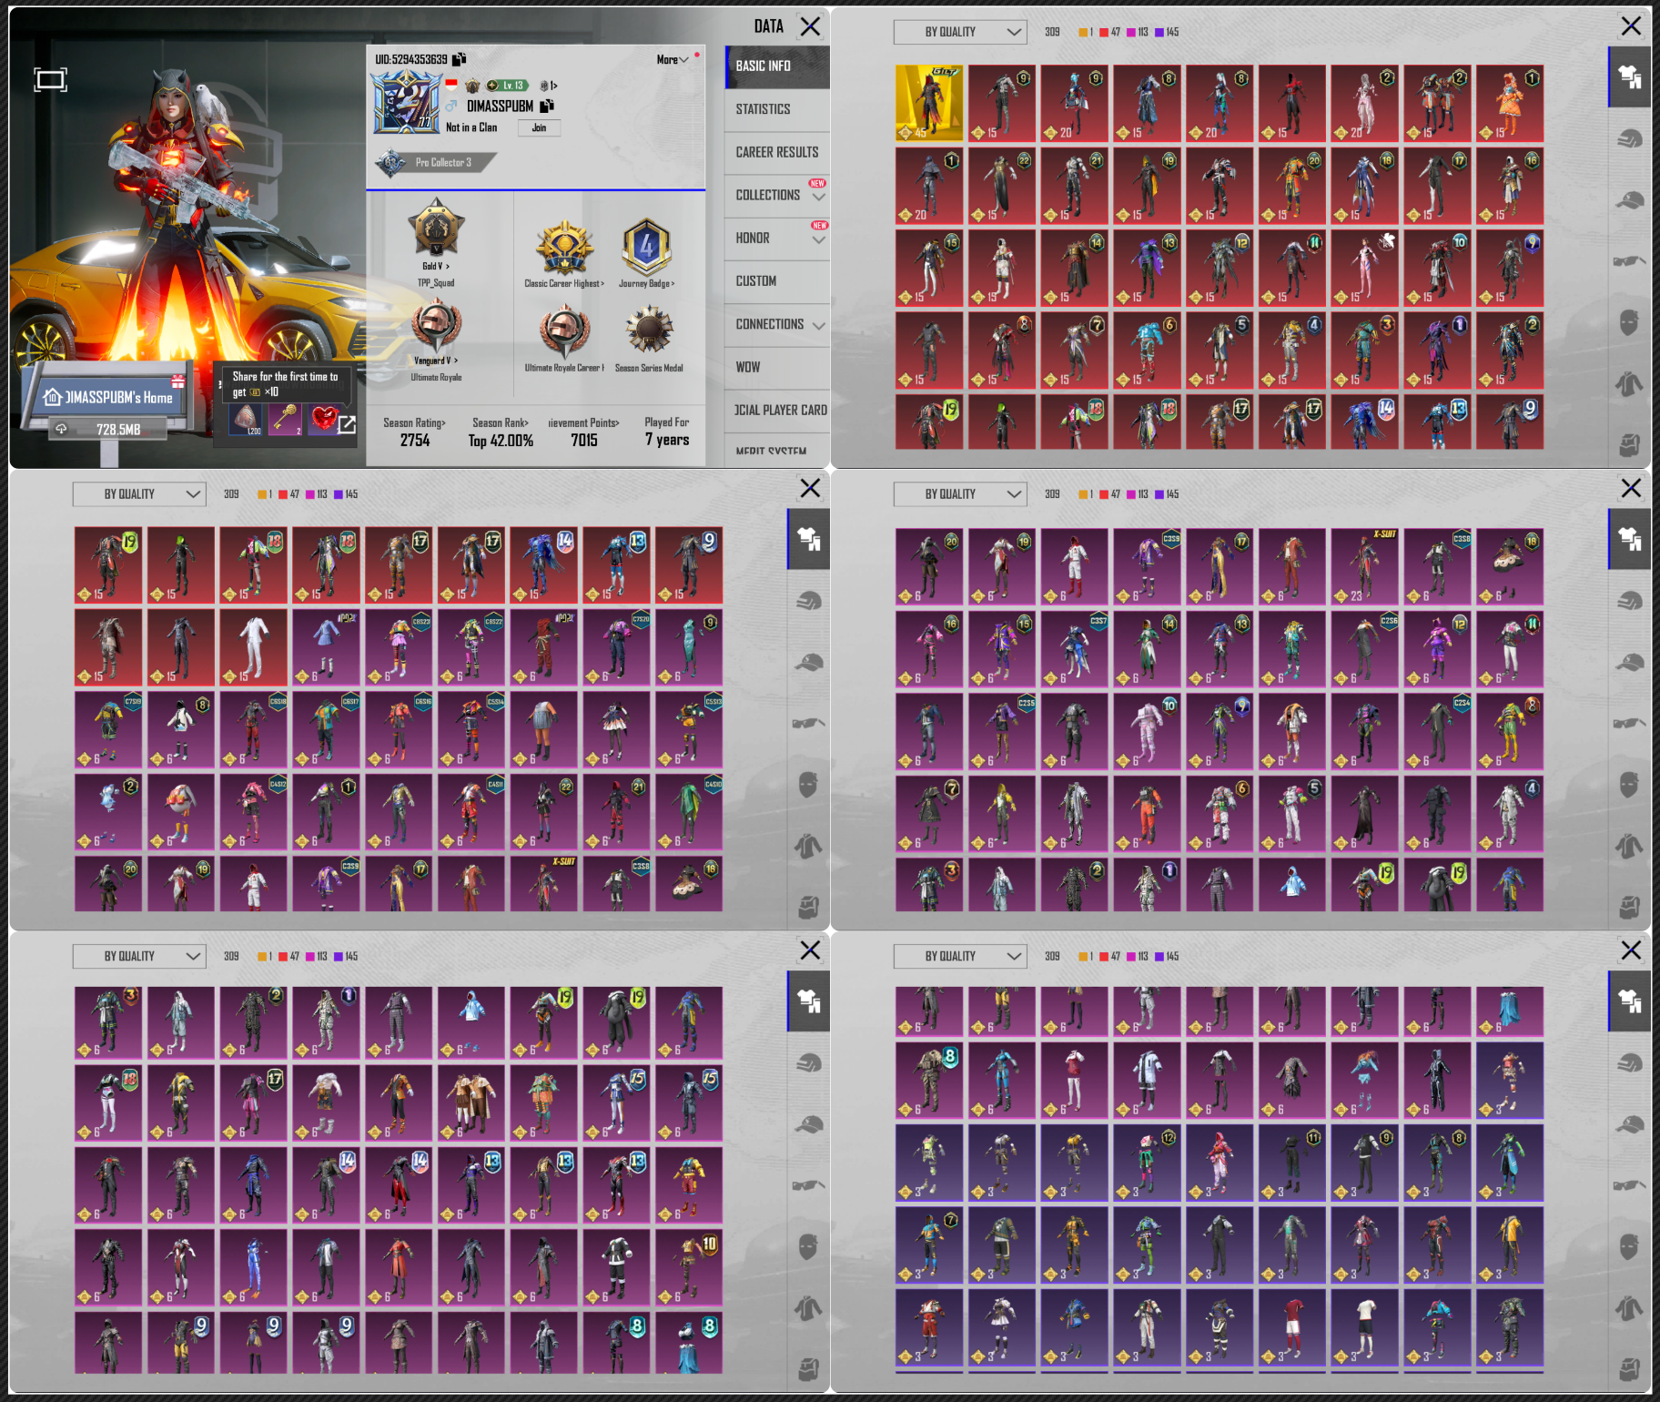Open BY QUALITY dropdown in middle-right inventory panel
Viewport: 1660px width, 1402px height.
pyautogui.click(x=960, y=494)
